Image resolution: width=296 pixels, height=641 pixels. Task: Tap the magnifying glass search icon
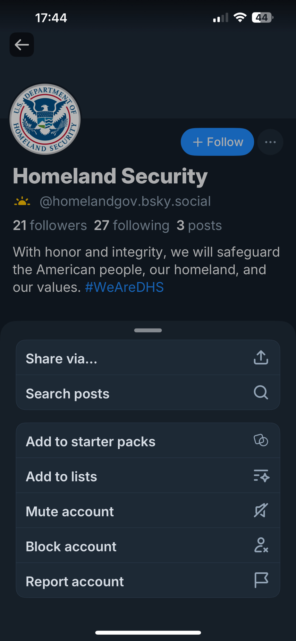click(261, 392)
